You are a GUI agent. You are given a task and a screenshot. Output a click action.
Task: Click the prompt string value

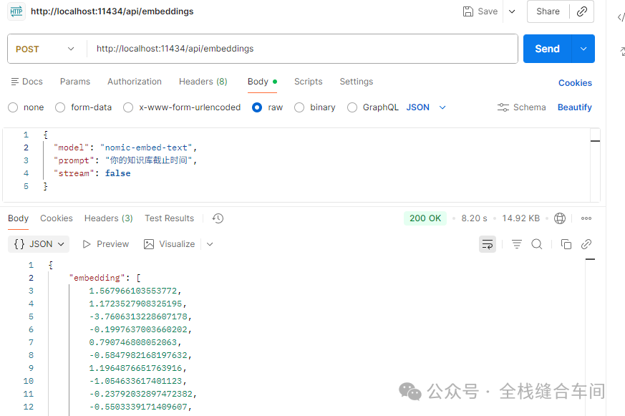point(149,160)
